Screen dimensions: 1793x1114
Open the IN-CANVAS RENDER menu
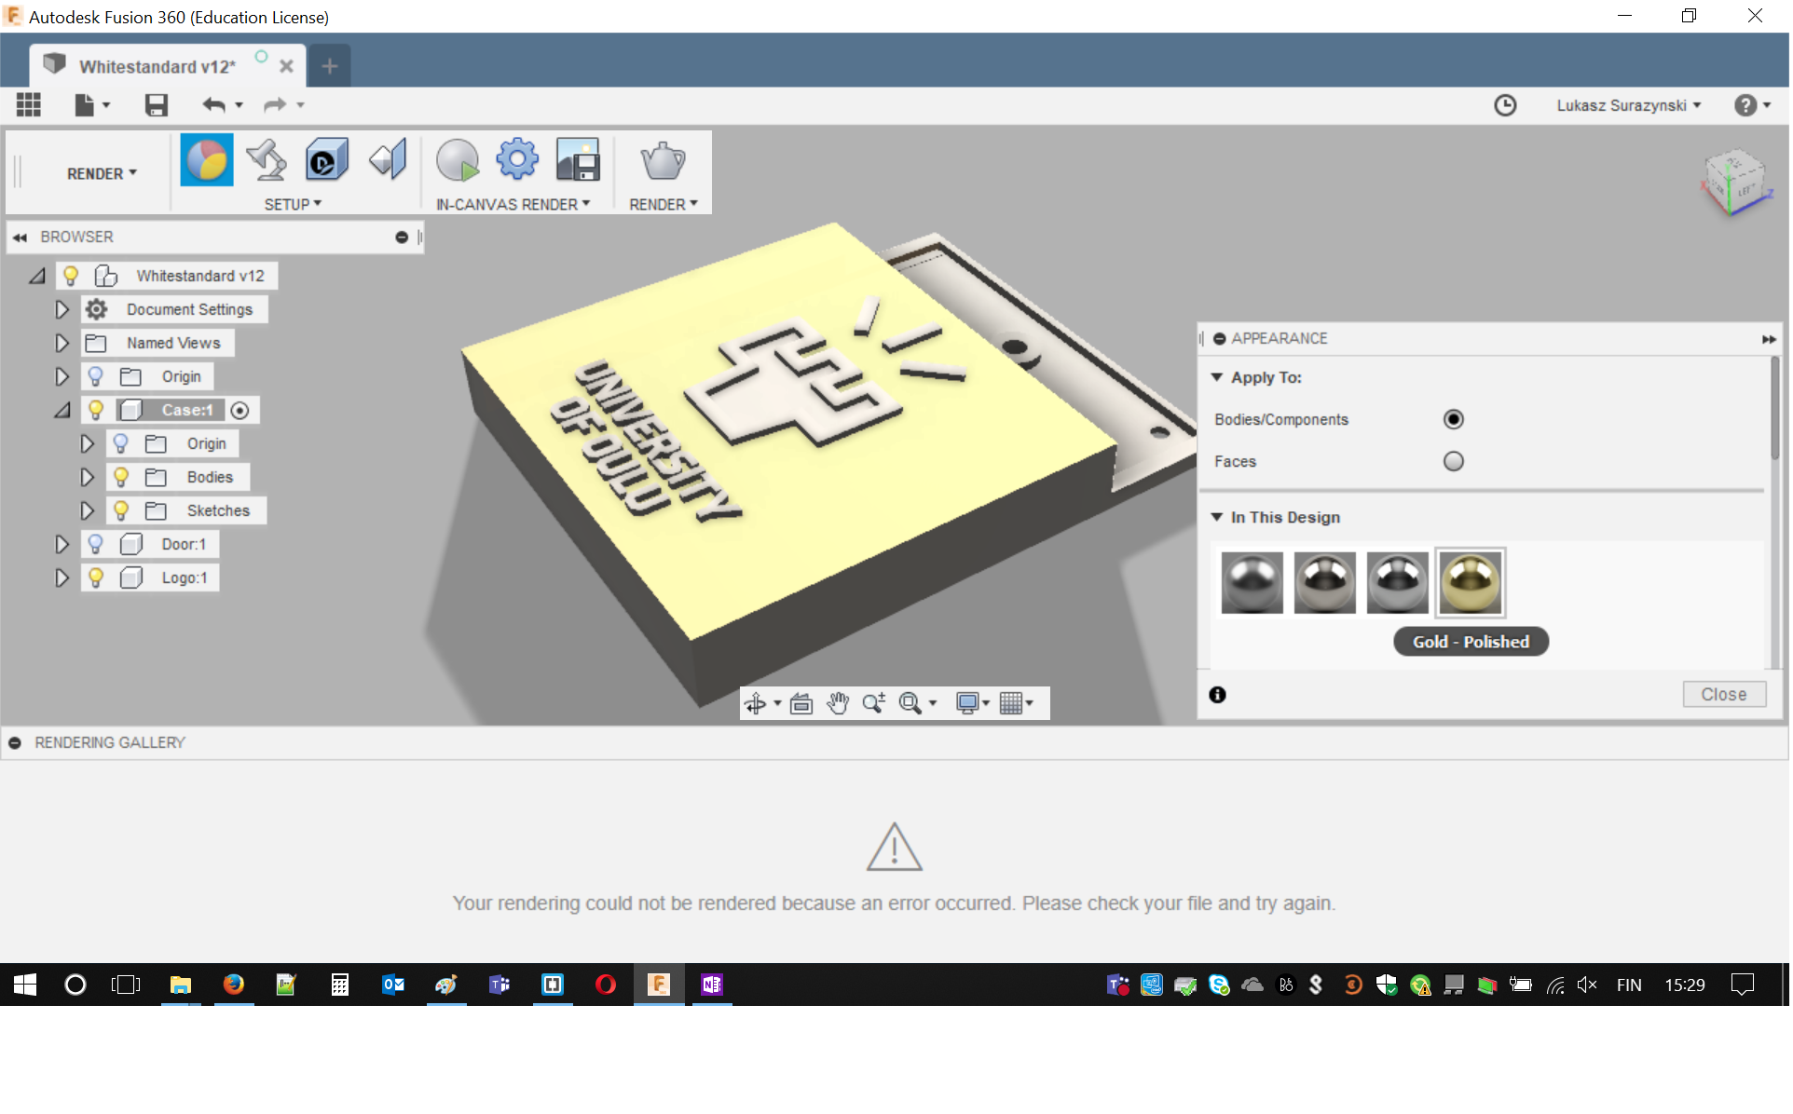513,205
